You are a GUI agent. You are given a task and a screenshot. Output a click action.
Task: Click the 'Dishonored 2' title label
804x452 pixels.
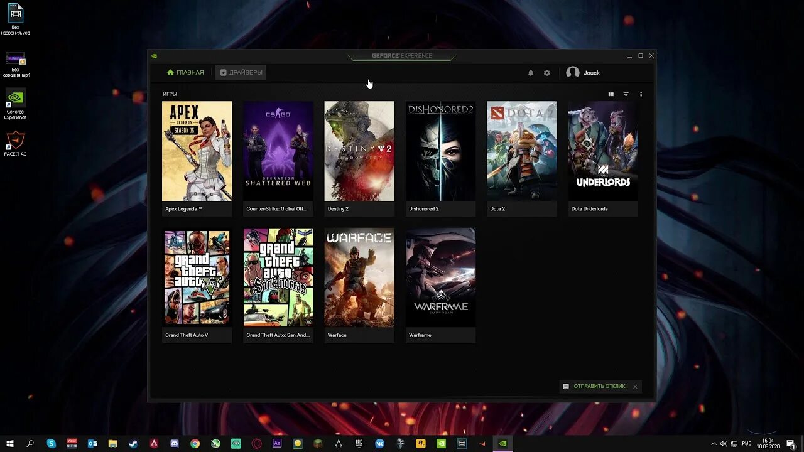coord(424,209)
